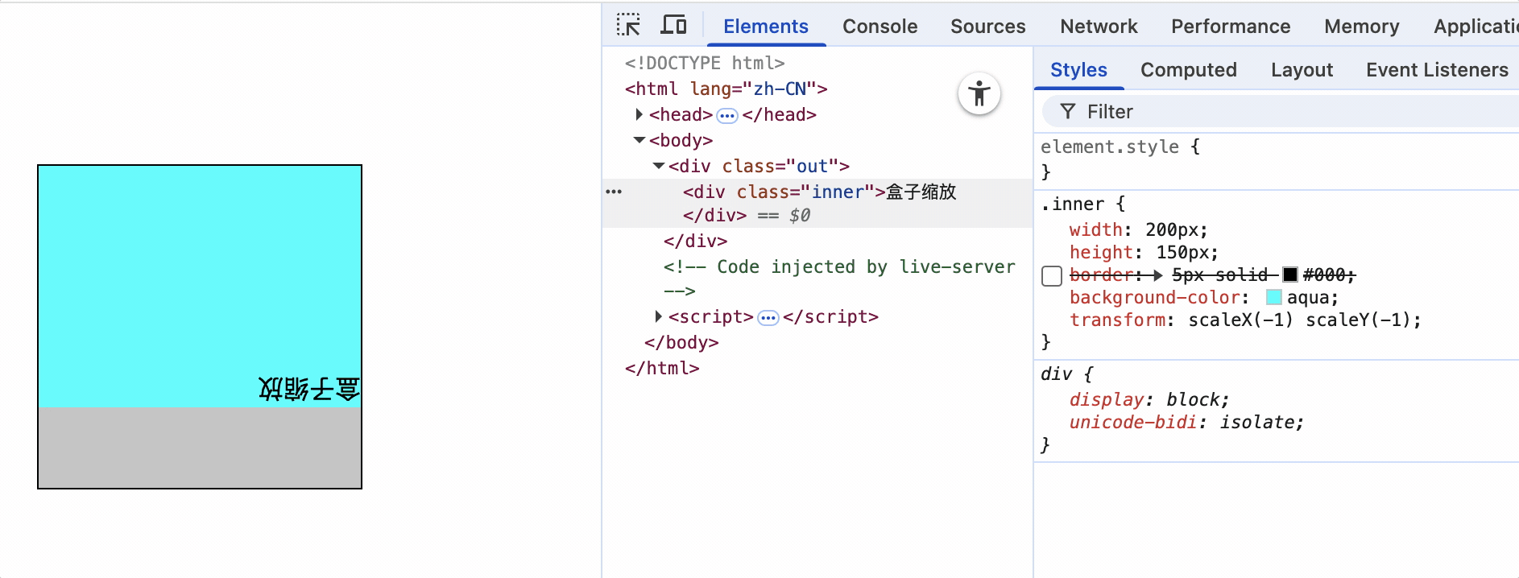Expand the head element node
The height and width of the screenshot is (578, 1519).
coord(639,115)
